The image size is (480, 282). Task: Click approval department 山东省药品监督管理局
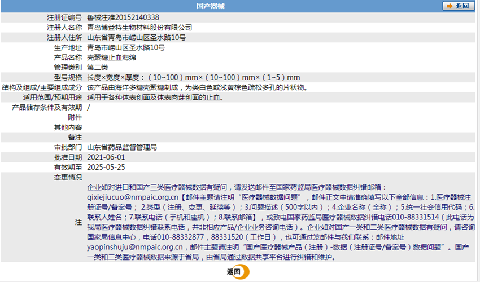(x=122, y=147)
